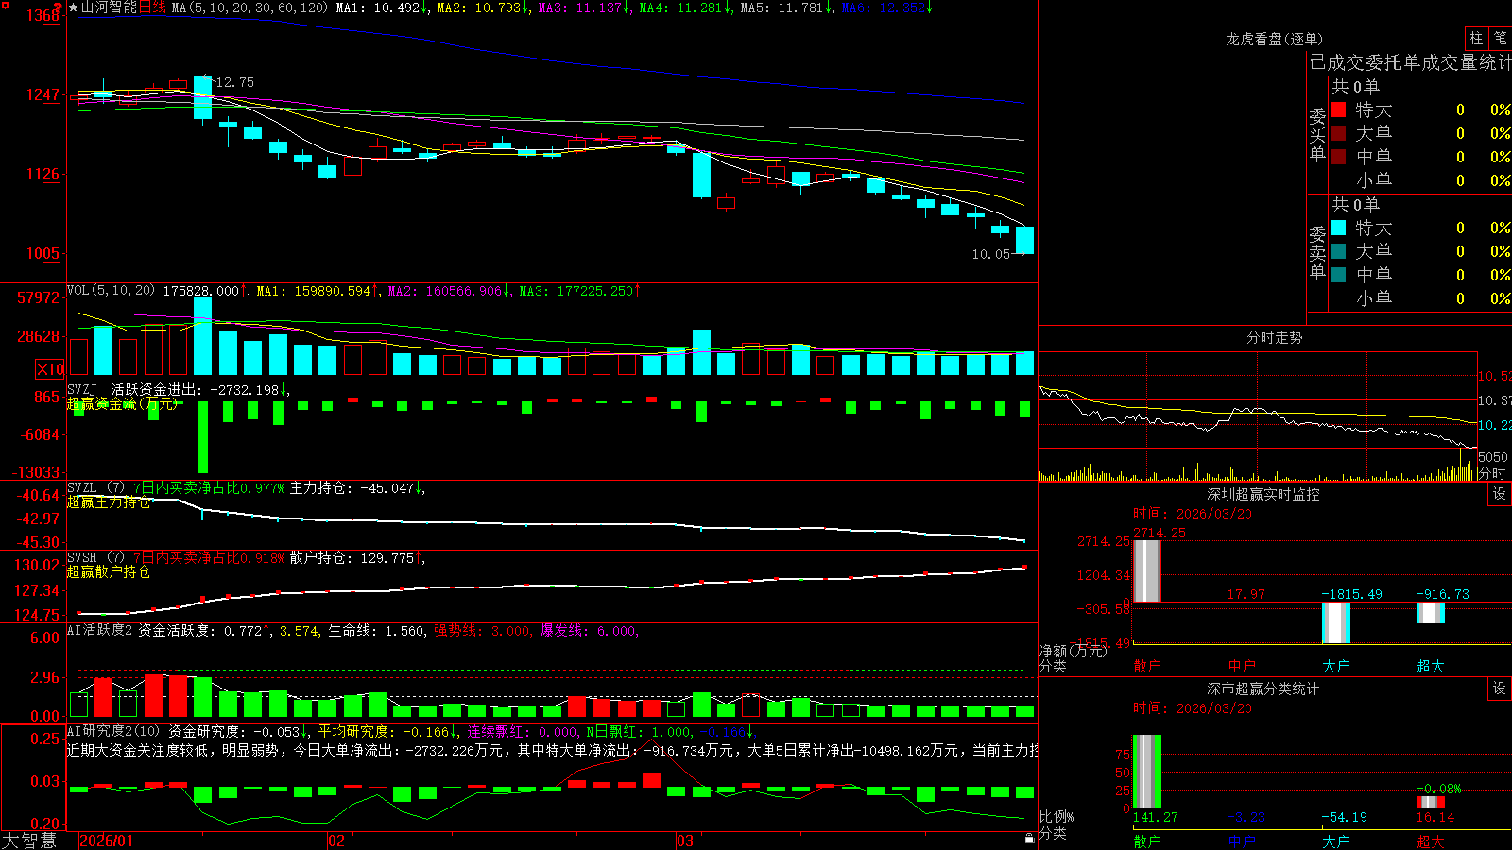
Task: Click the 12.75 high price annotation
Action: 234,82
